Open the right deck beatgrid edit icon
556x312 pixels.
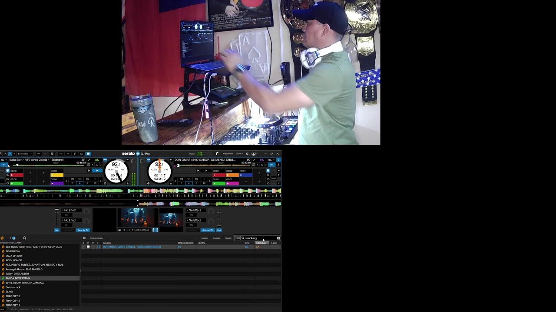tap(254, 165)
